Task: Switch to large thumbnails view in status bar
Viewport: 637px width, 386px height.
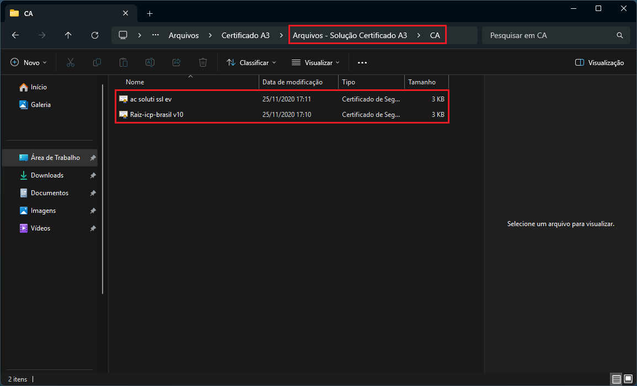Action: (x=628, y=379)
